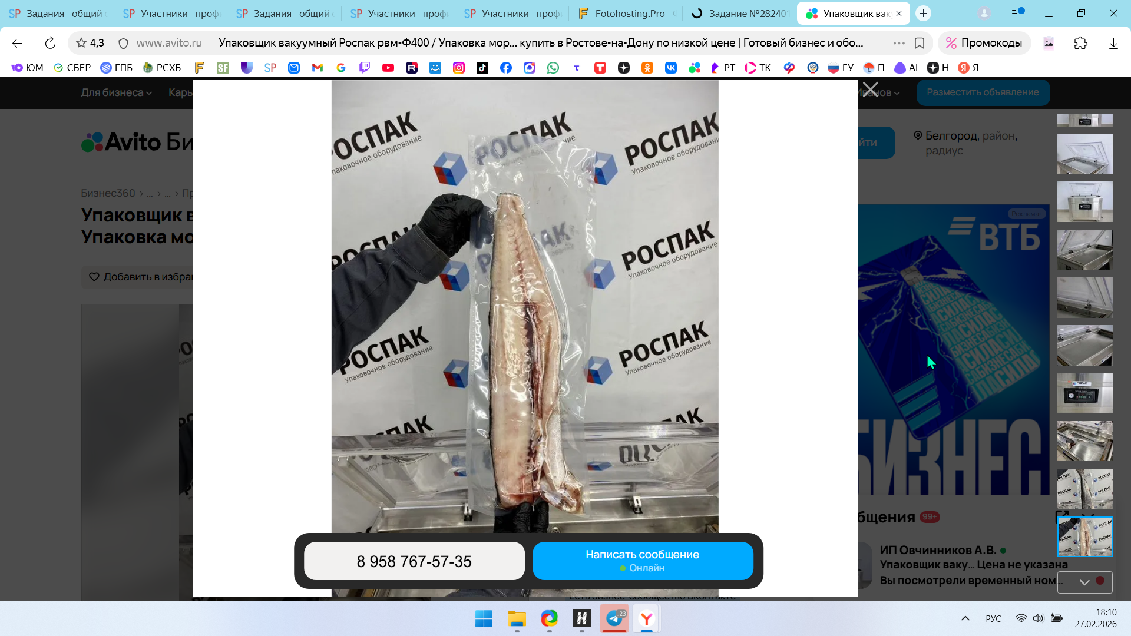Switch to the Fotohosting.Pro tab
This screenshot has height=636, width=1131.
coord(627,14)
